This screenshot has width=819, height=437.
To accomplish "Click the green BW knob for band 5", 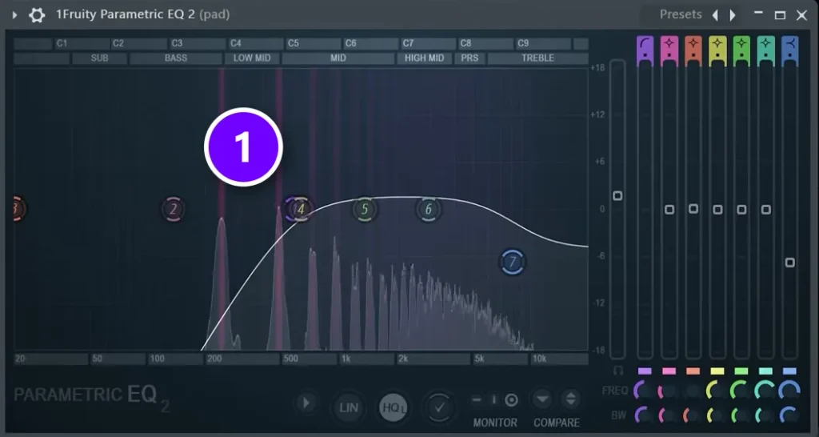I will (x=740, y=415).
